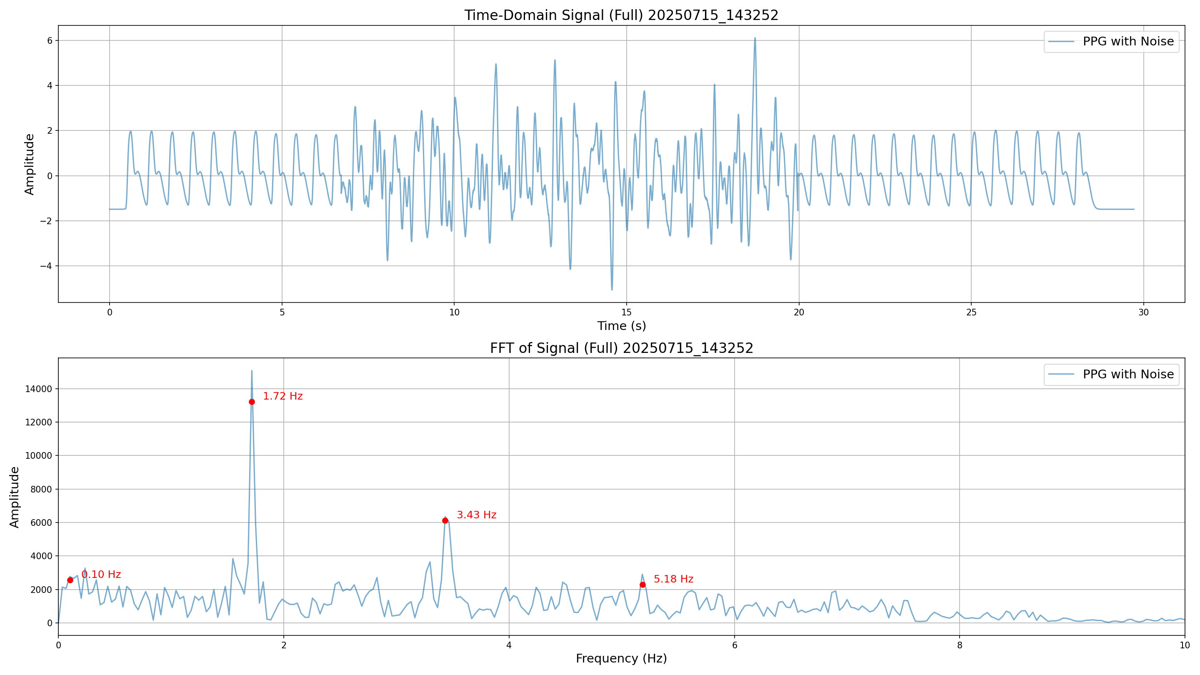1200x675 pixels.
Task: Click the legend line swatch in top plot
Action: pos(1061,42)
